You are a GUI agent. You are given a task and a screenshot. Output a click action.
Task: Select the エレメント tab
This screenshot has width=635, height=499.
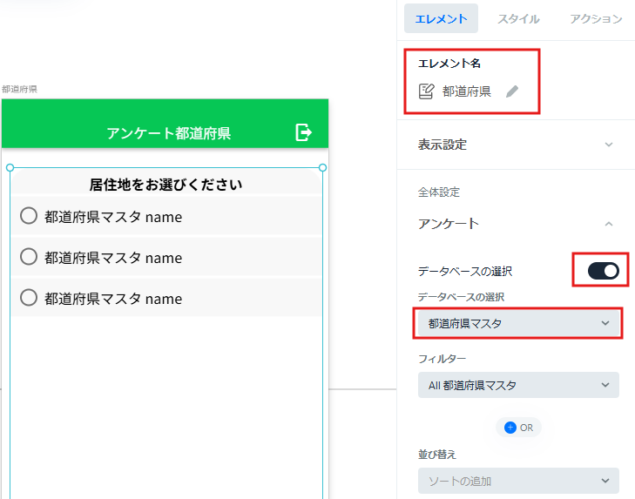(441, 18)
